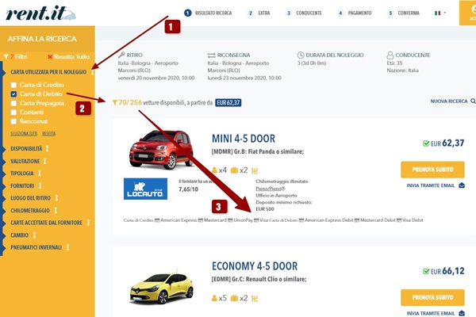Image resolution: width=476 pixels, height=317 pixels.
Task: Click the UnionPay card icon
Action: 230,220
